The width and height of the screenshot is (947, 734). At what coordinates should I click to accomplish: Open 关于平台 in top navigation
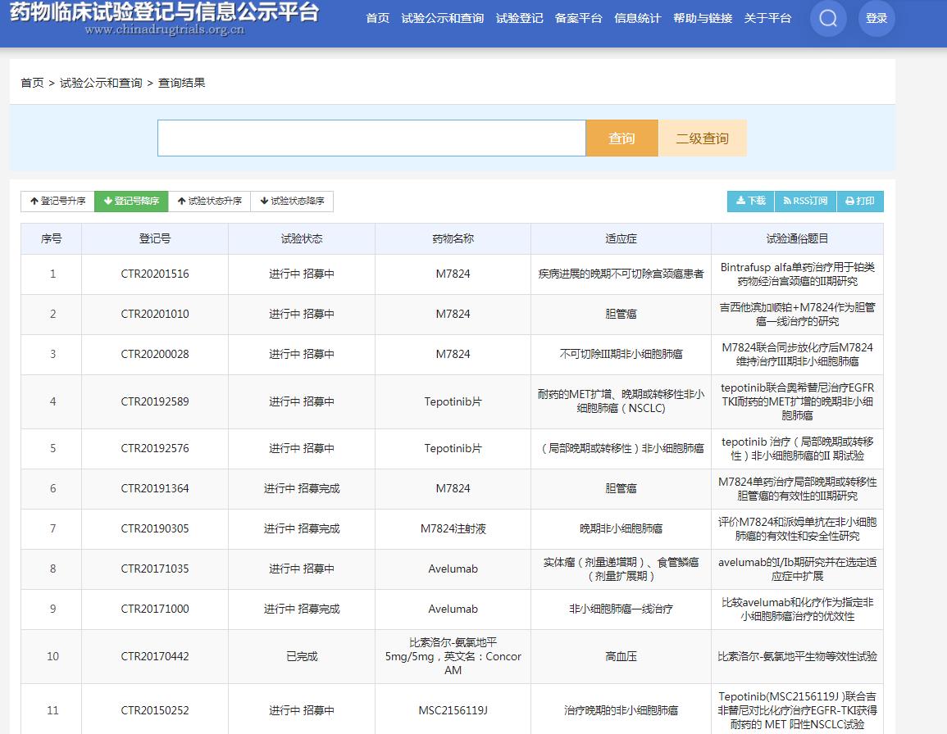pos(767,18)
